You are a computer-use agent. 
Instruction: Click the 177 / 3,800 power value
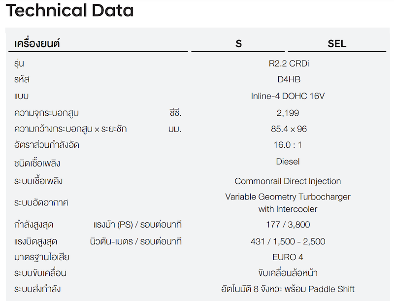tap(288, 224)
